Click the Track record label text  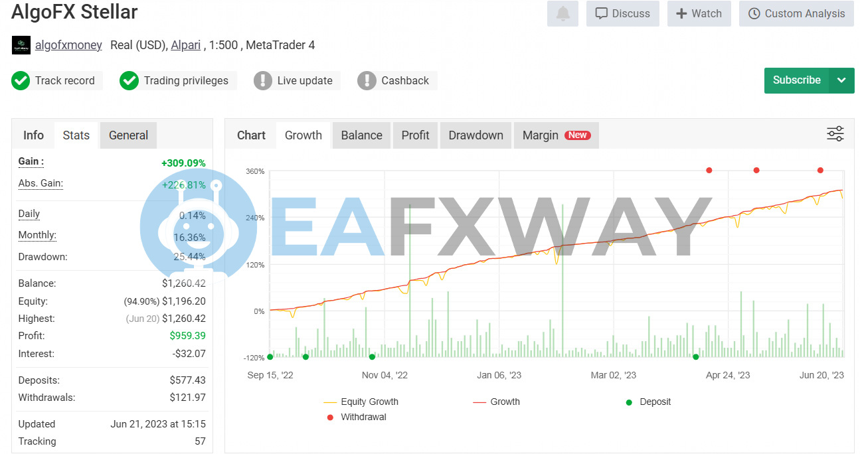point(65,81)
